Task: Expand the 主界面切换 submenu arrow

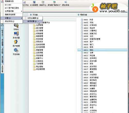Action: (x=21, y=11)
